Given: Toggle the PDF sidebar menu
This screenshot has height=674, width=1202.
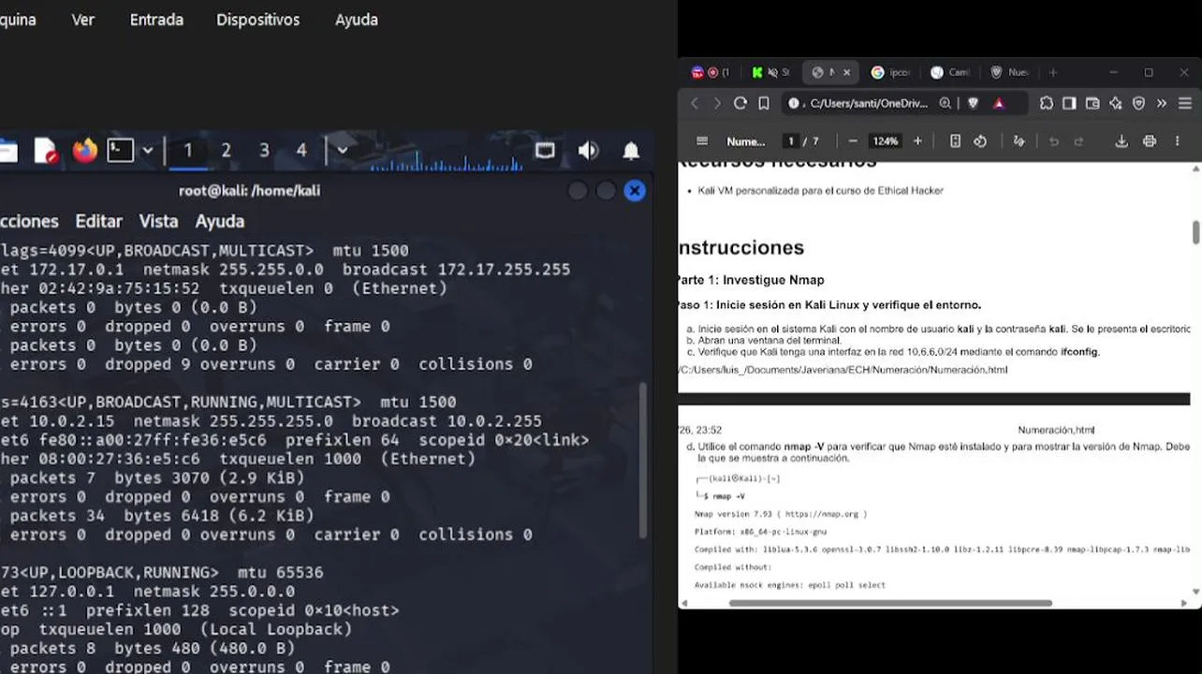Looking at the screenshot, I should (x=702, y=141).
